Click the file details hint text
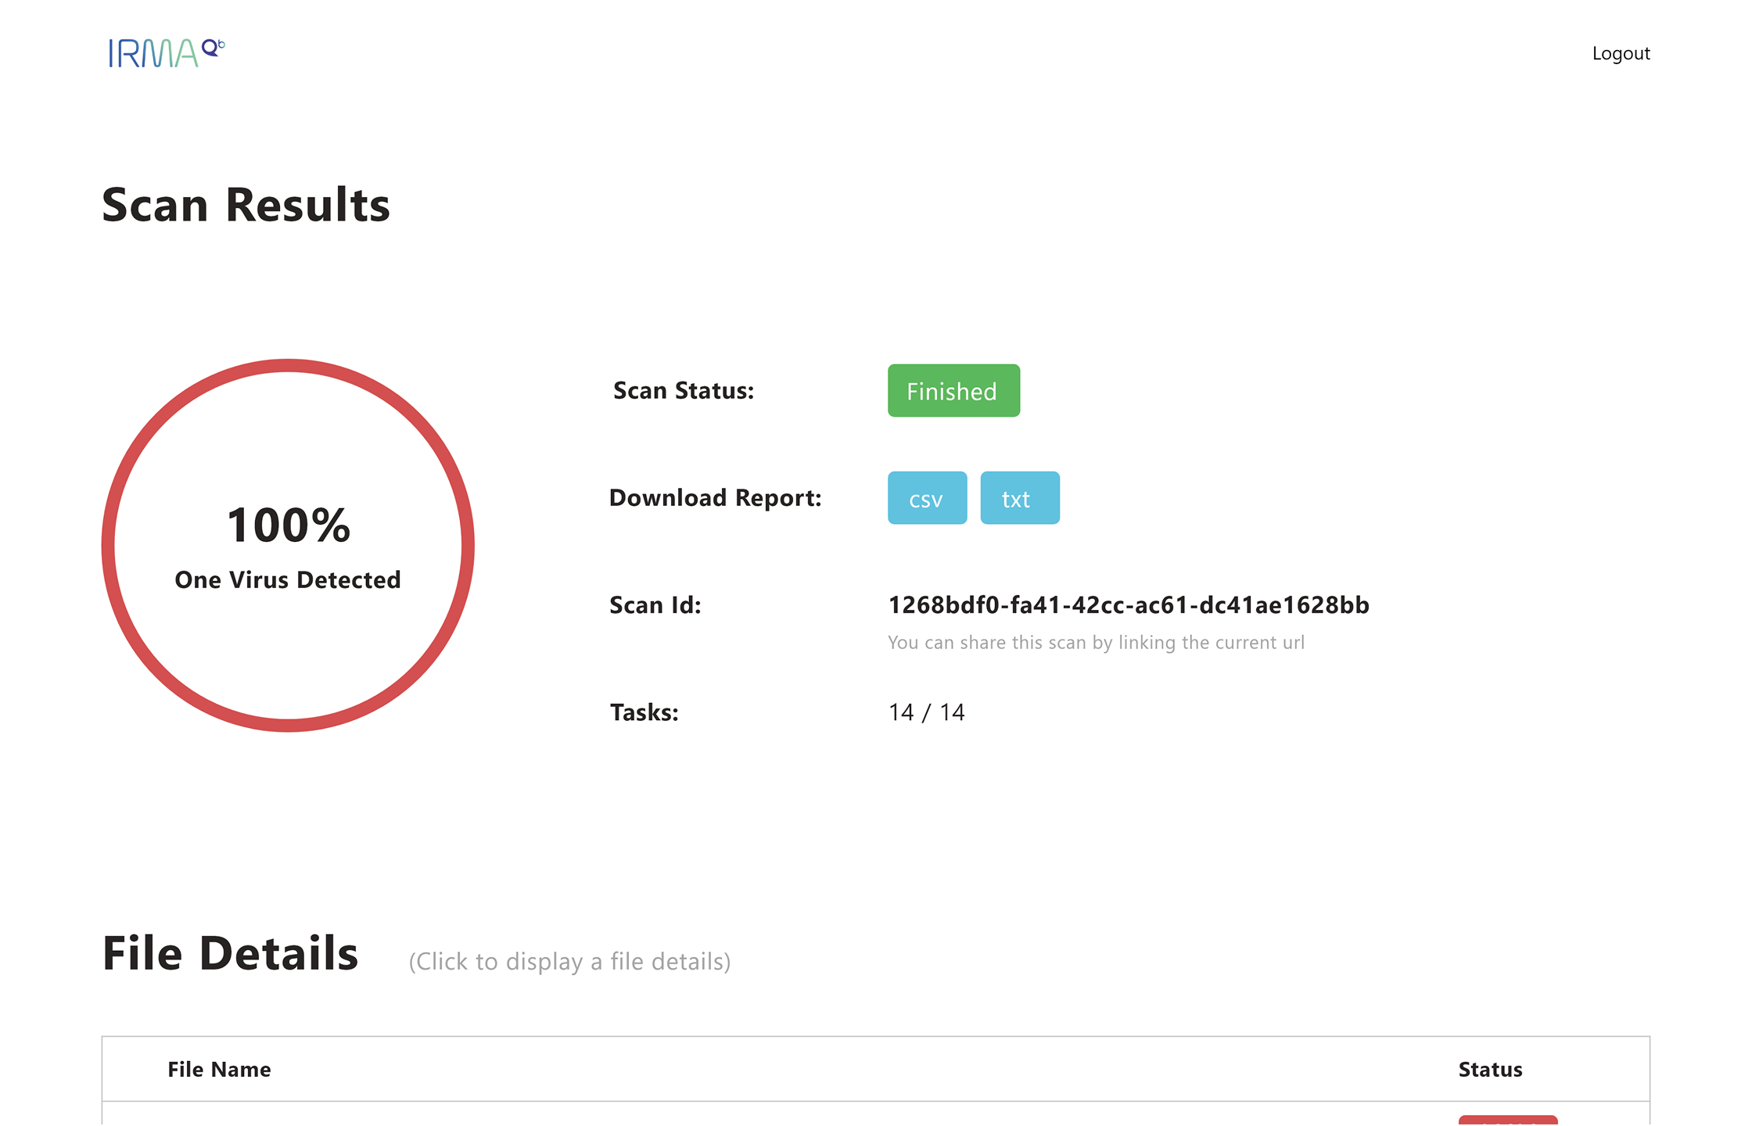Screen dimensions: 1752x1126 tap(569, 962)
